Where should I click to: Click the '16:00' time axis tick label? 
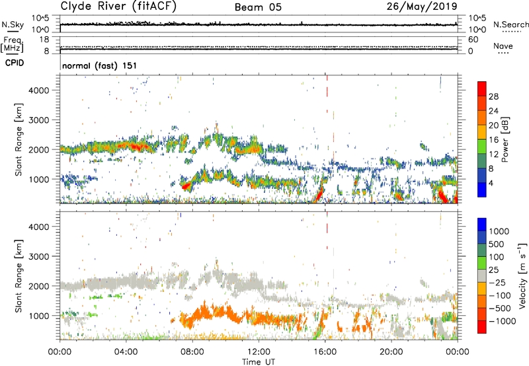coord(325,352)
